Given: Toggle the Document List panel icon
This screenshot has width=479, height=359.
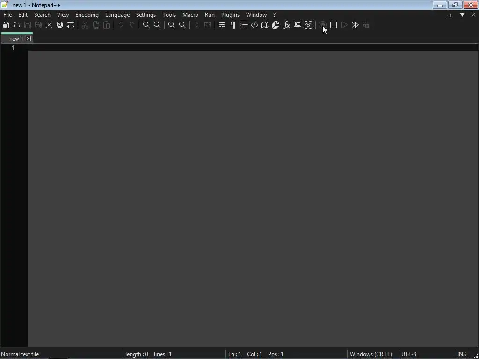Looking at the screenshot, I should pos(276,25).
